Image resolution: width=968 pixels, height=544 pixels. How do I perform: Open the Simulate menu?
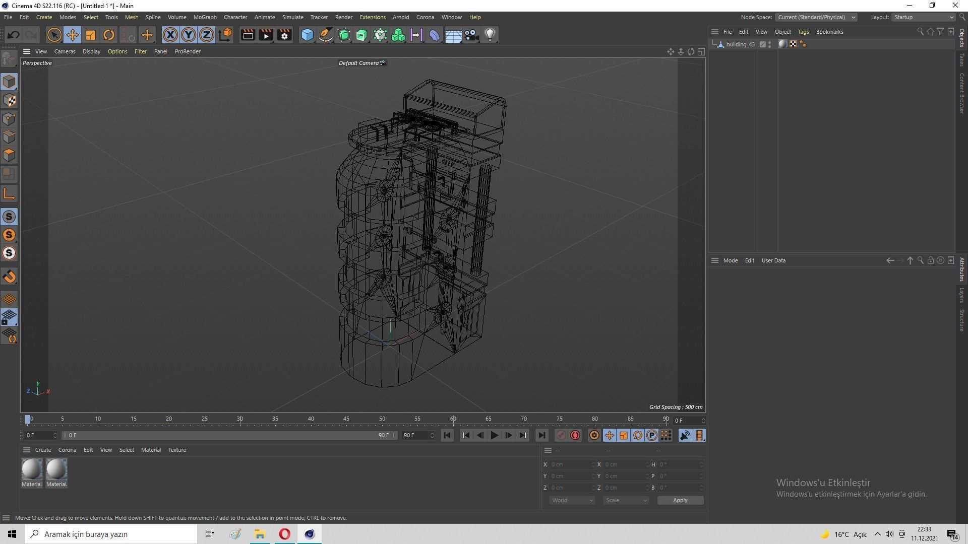pos(292,17)
